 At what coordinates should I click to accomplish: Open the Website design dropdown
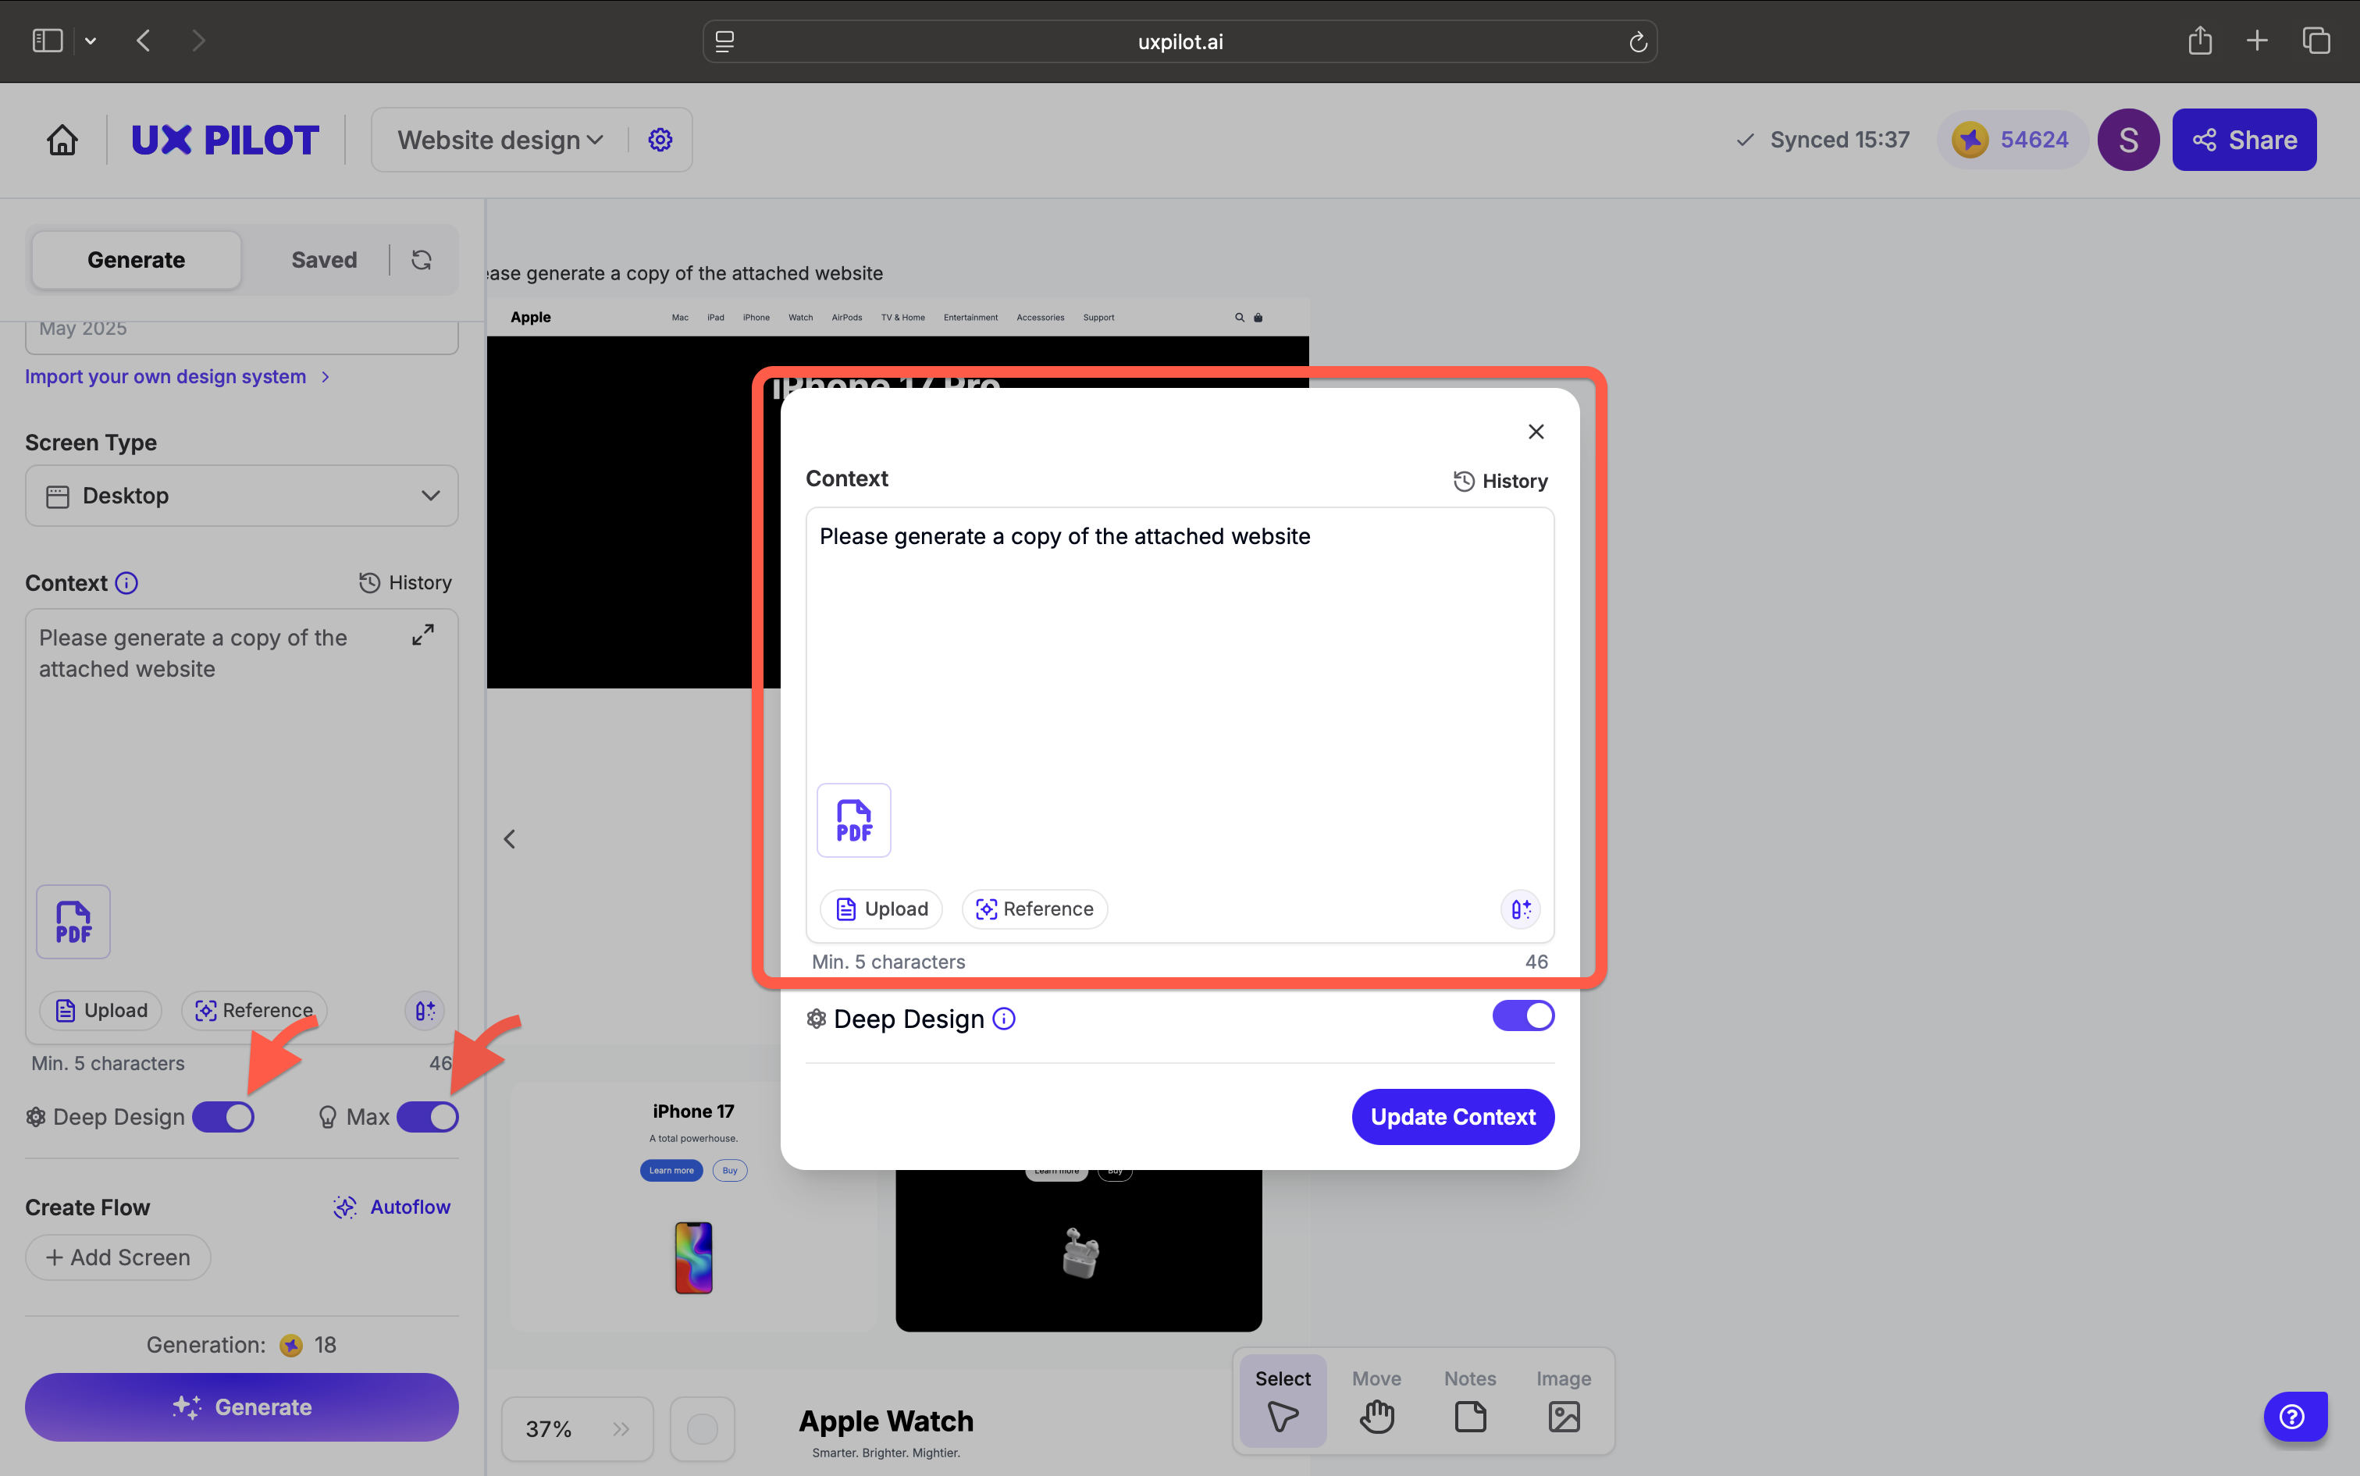(x=500, y=140)
